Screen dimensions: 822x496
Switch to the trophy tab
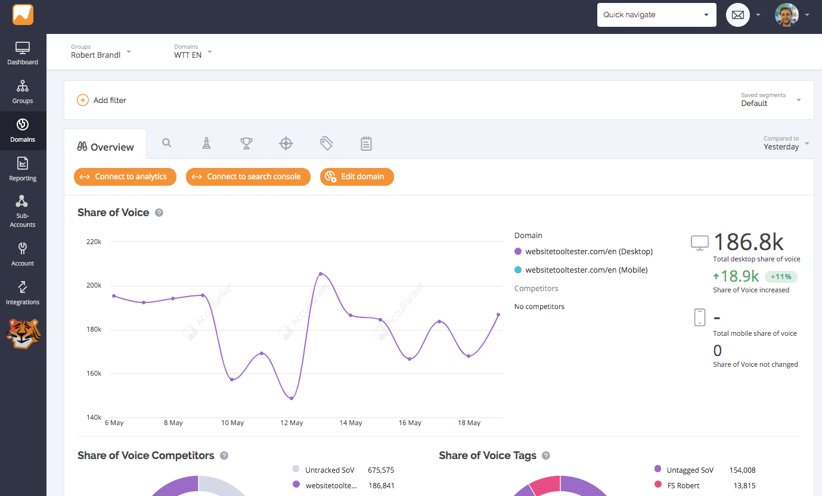[x=246, y=143]
